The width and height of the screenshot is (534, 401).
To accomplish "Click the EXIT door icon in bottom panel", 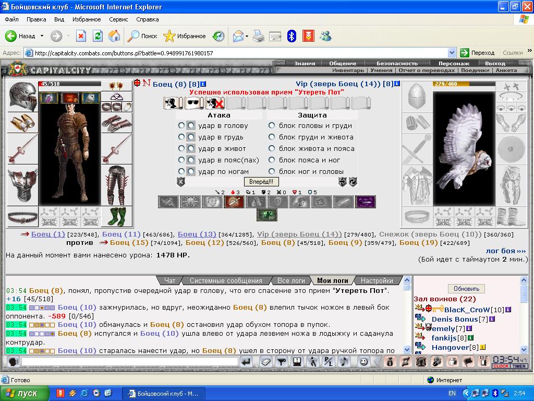I will coord(483,361).
